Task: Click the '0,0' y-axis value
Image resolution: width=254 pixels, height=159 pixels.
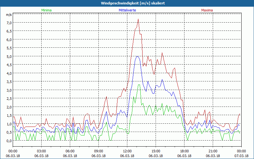Action: click(9, 141)
